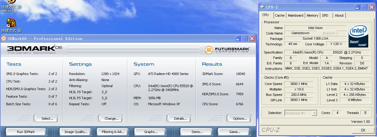Close the CPU-Z window
This screenshot has width=377, height=137.
coord(372,7)
